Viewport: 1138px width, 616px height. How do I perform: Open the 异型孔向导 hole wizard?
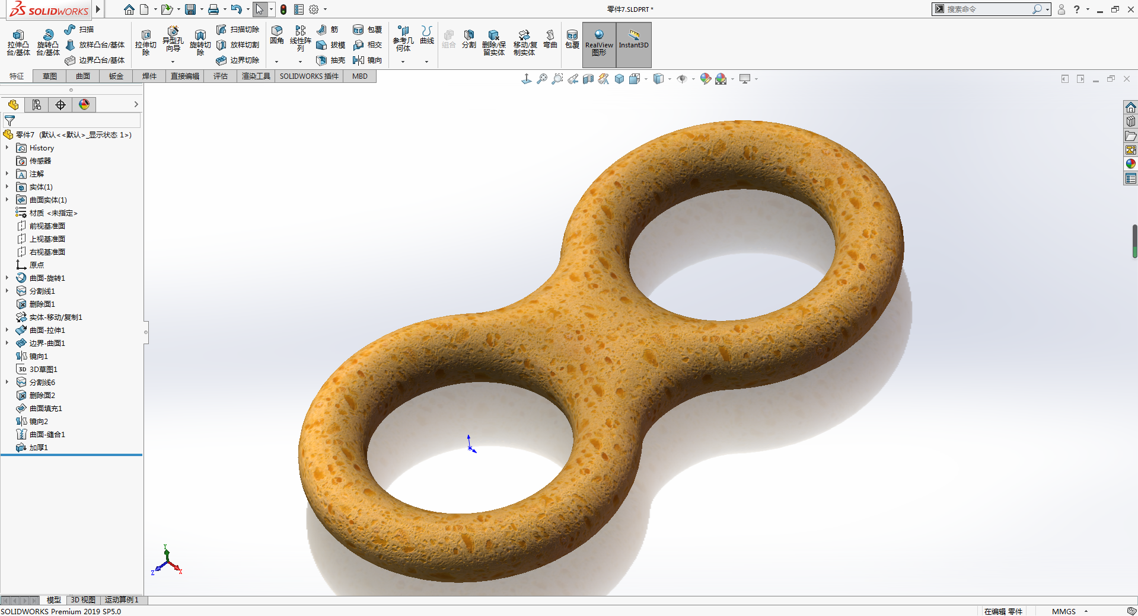coord(173,39)
